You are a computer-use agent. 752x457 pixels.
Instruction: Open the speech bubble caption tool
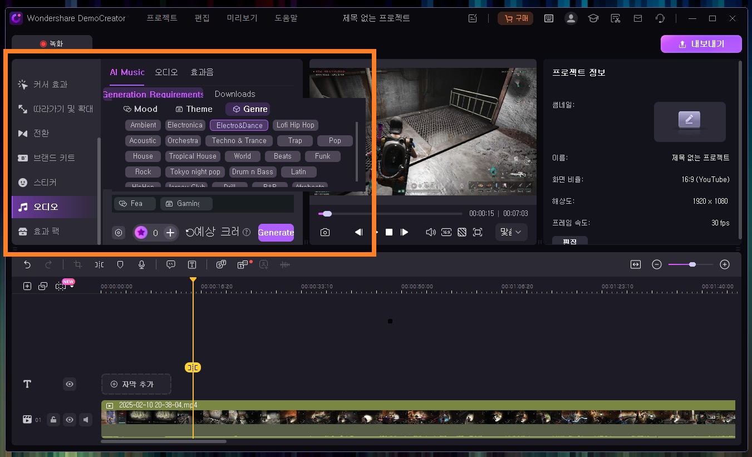[171, 265]
